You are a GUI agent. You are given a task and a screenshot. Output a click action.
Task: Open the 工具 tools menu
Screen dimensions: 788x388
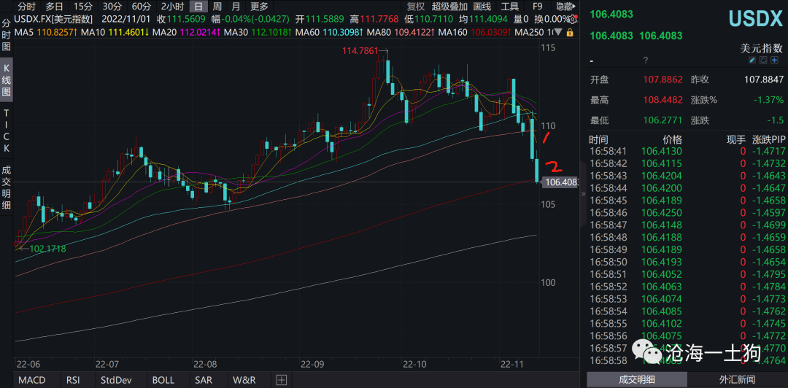[509, 7]
